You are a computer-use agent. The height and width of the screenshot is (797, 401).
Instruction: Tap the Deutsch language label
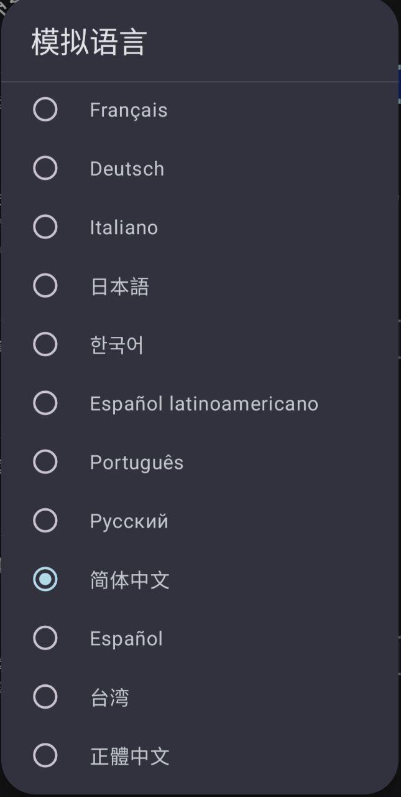(127, 169)
